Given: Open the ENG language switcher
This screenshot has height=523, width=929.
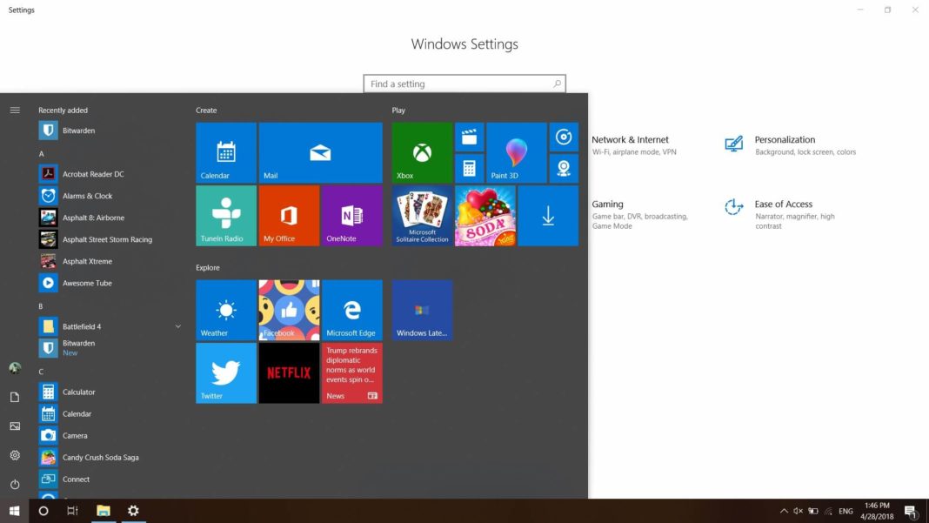Looking at the screenshot, I should (845, 510).
